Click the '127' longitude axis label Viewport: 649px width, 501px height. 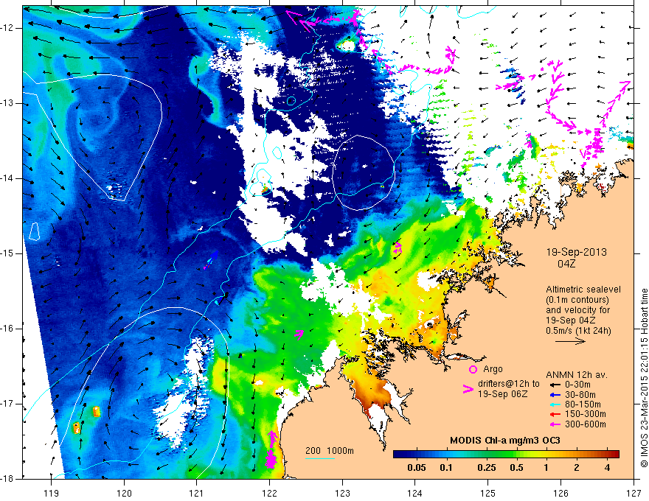(634, 493)
